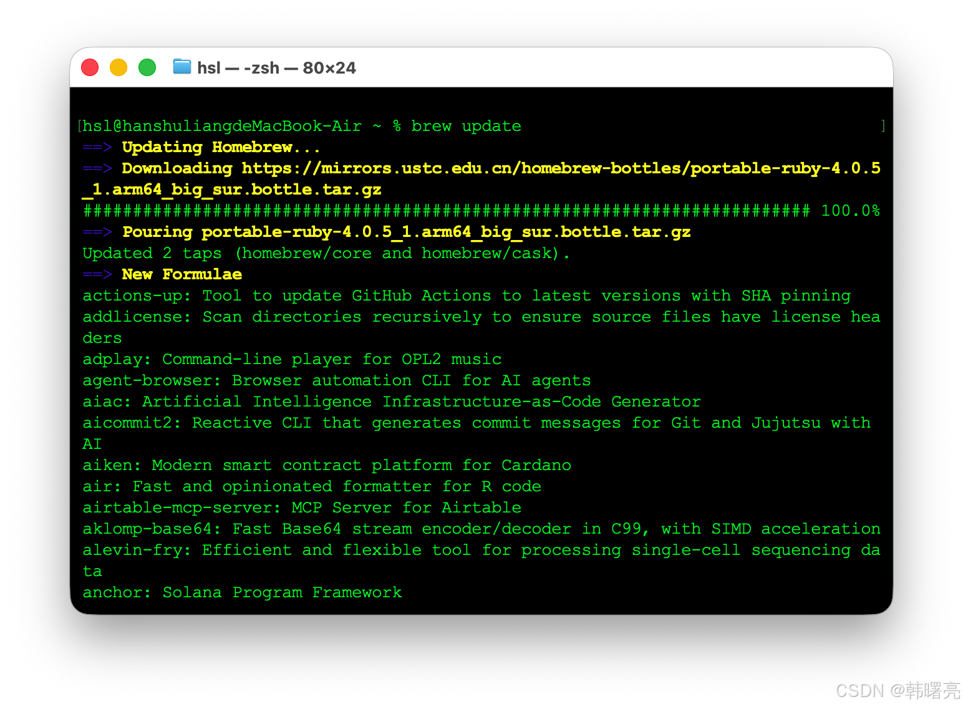Click the blue folder icon in title bar
This screenshot has height=707, width=963.
[181, 66]
